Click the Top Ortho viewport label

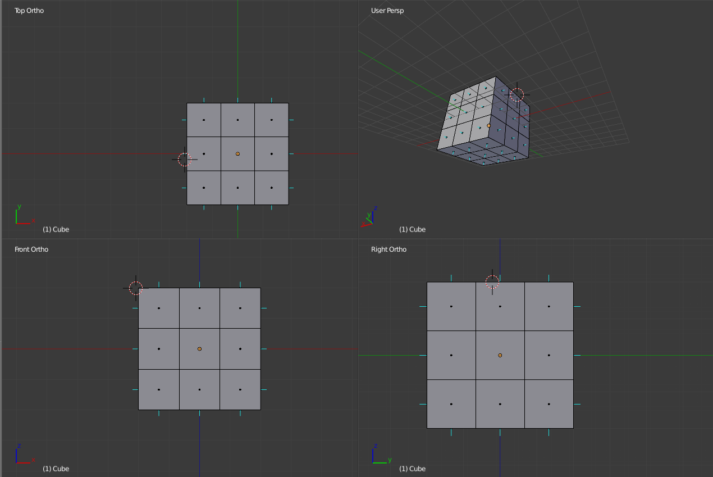coord(29,10)
